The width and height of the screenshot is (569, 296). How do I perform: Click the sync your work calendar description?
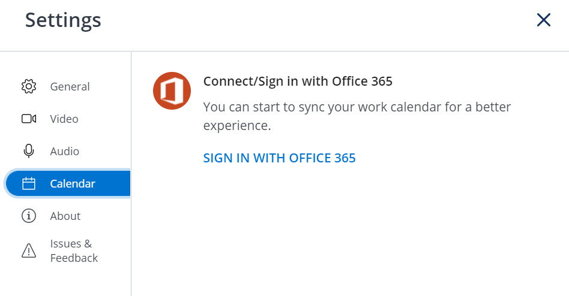coord(357,116)
